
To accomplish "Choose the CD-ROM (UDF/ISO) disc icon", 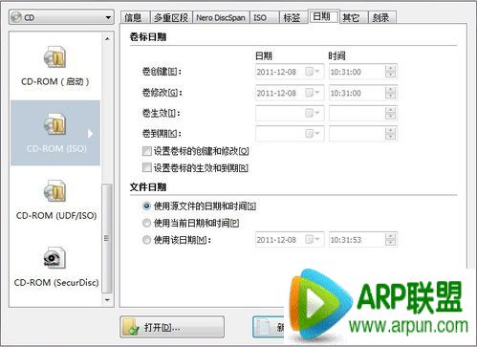I will tap(55, 191).
